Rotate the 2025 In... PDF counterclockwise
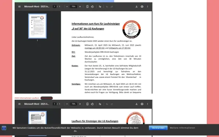219x137 pixels. [92, 7]
